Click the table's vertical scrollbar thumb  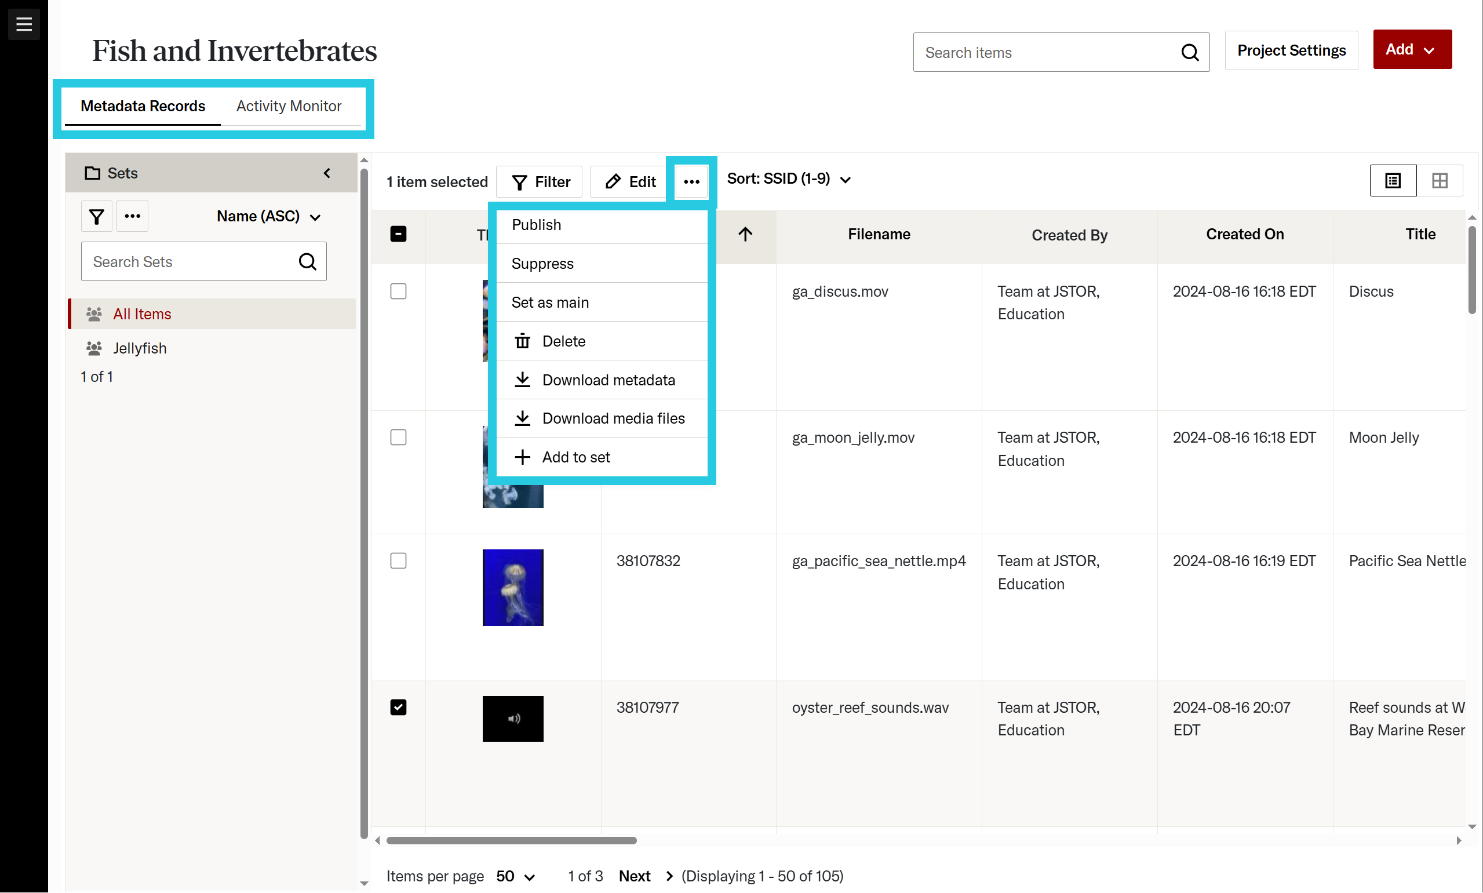[x=1471, y=269]
